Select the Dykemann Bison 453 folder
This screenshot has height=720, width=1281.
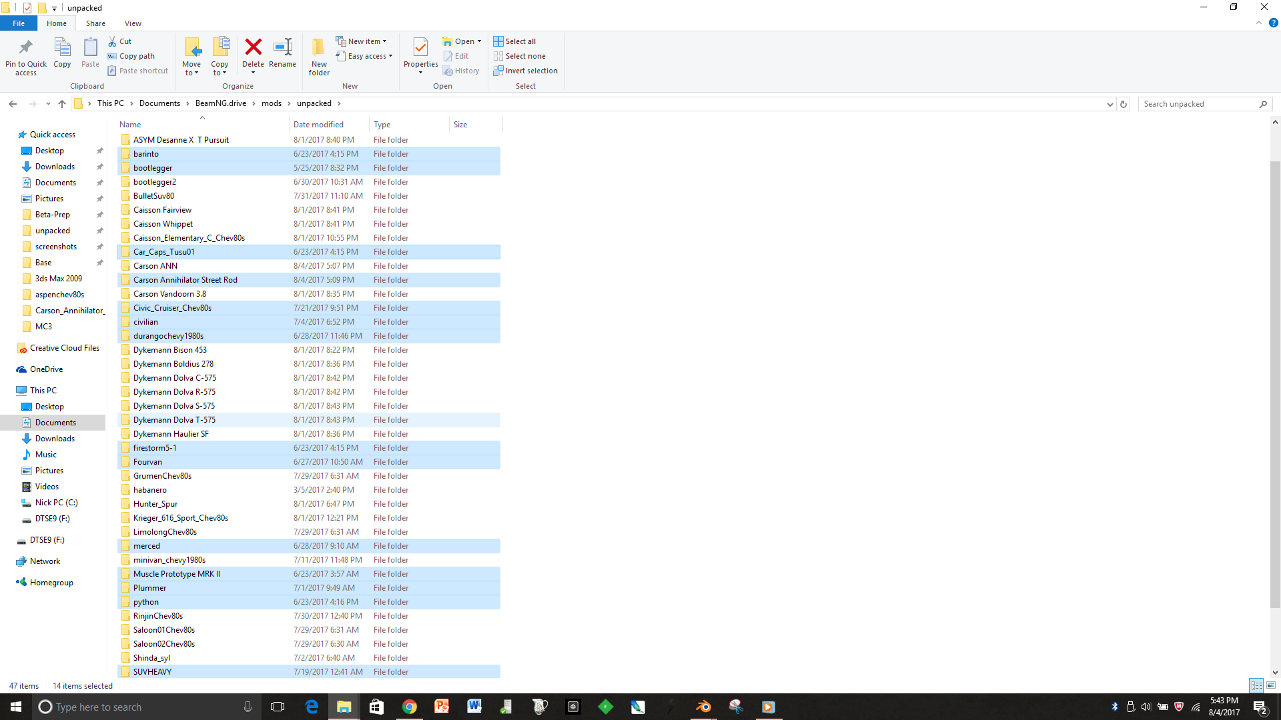tap(309, 350)
